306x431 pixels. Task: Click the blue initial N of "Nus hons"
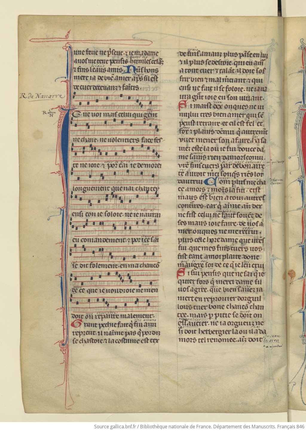click(x=130, y=70)
